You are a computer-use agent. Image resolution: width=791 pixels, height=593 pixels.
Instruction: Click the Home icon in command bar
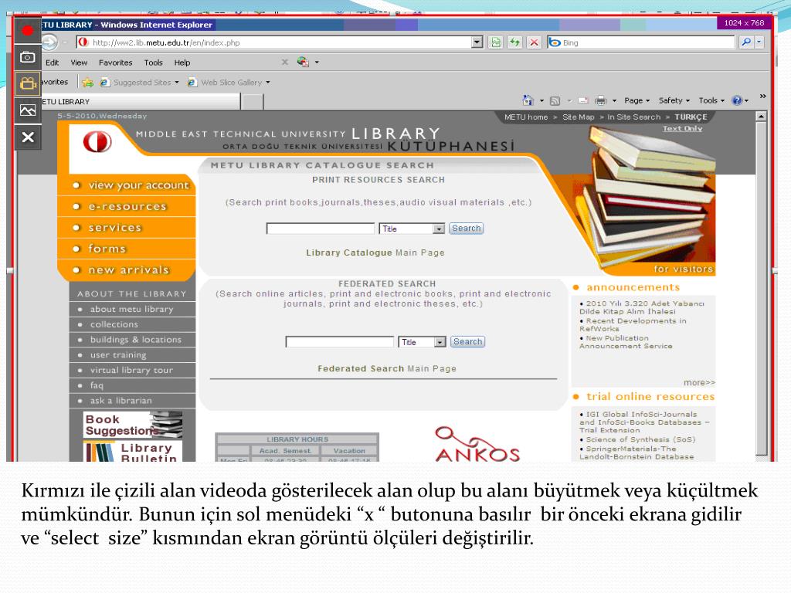[x=528, y=100]
